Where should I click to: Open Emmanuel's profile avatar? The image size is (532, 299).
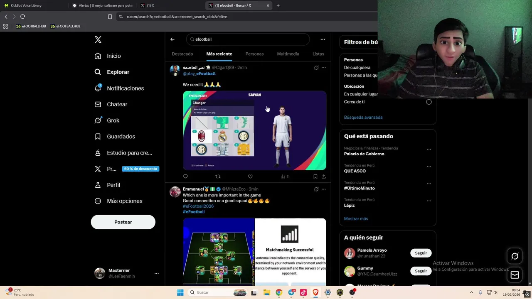click(x=175, y=192)
